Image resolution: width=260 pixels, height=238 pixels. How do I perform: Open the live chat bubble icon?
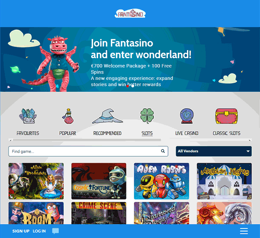55,231
